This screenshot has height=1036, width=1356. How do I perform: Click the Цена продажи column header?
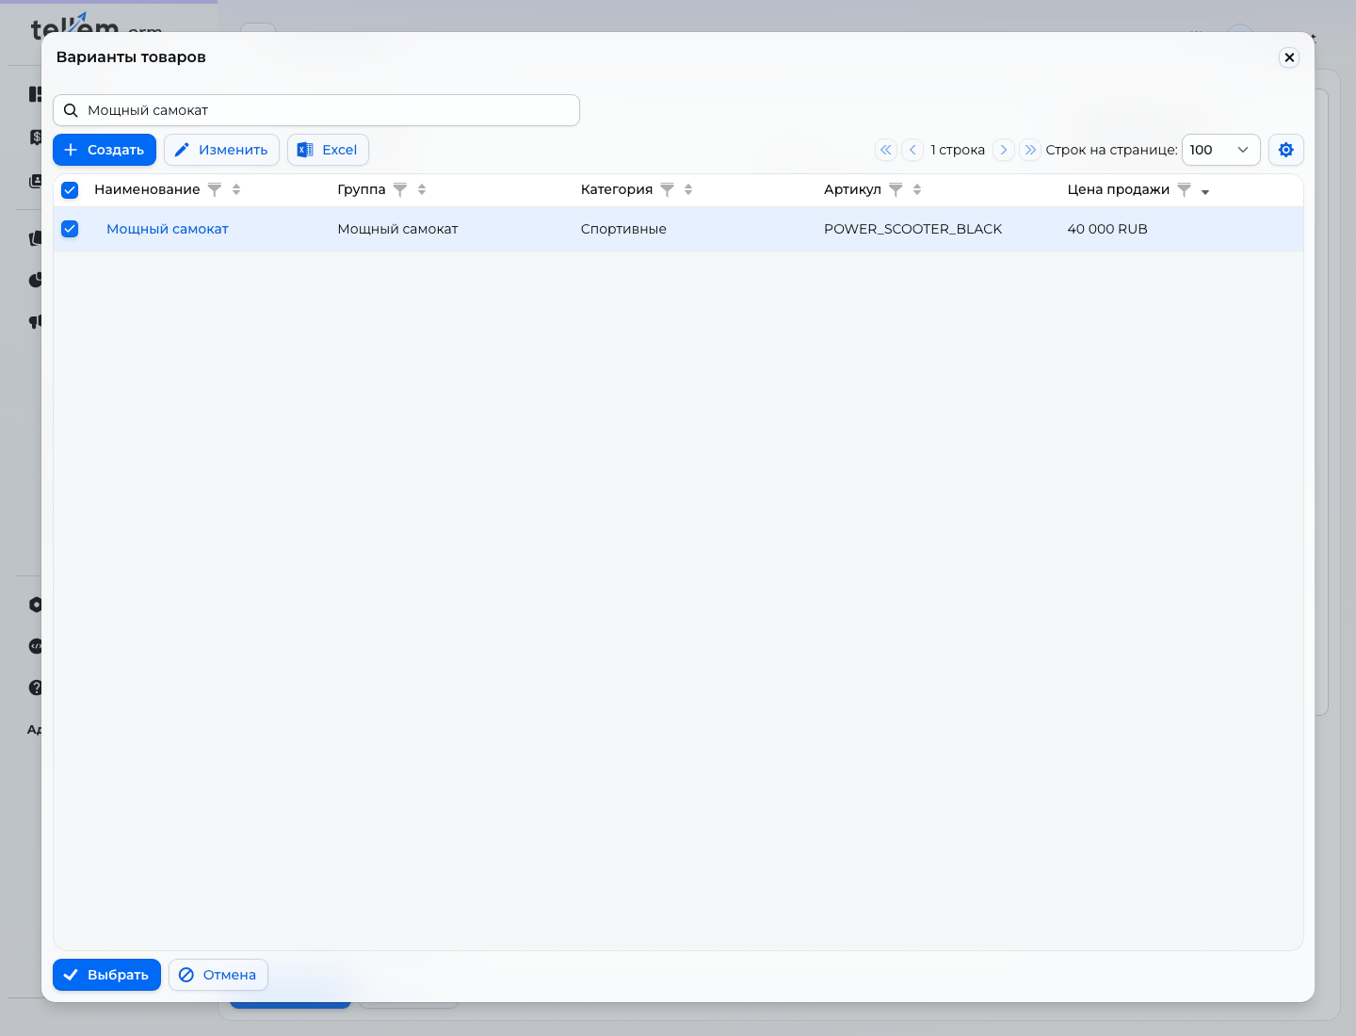tap(1119, 190)
